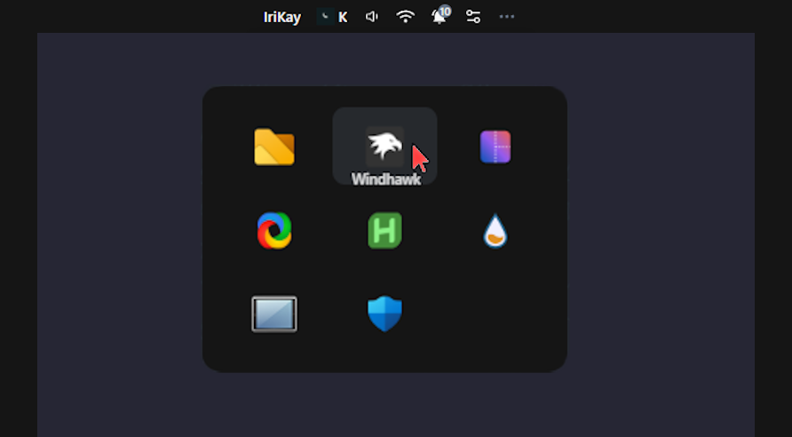792x437 pixels.
Task: Open the blue shield Windows Security icon
Action: (x=384, y=314)
